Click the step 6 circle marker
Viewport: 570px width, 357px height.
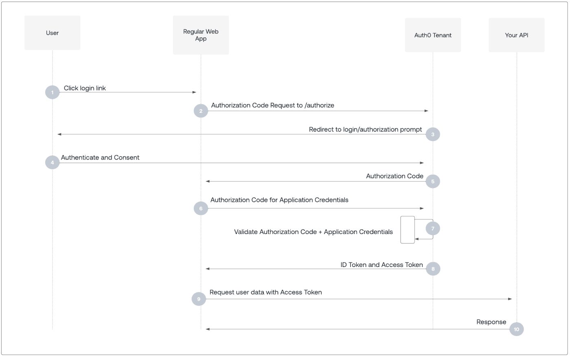[x=201, y=208]
